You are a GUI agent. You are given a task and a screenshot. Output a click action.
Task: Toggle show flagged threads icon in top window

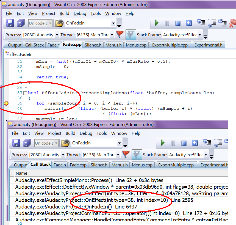[x=131, y=35]
